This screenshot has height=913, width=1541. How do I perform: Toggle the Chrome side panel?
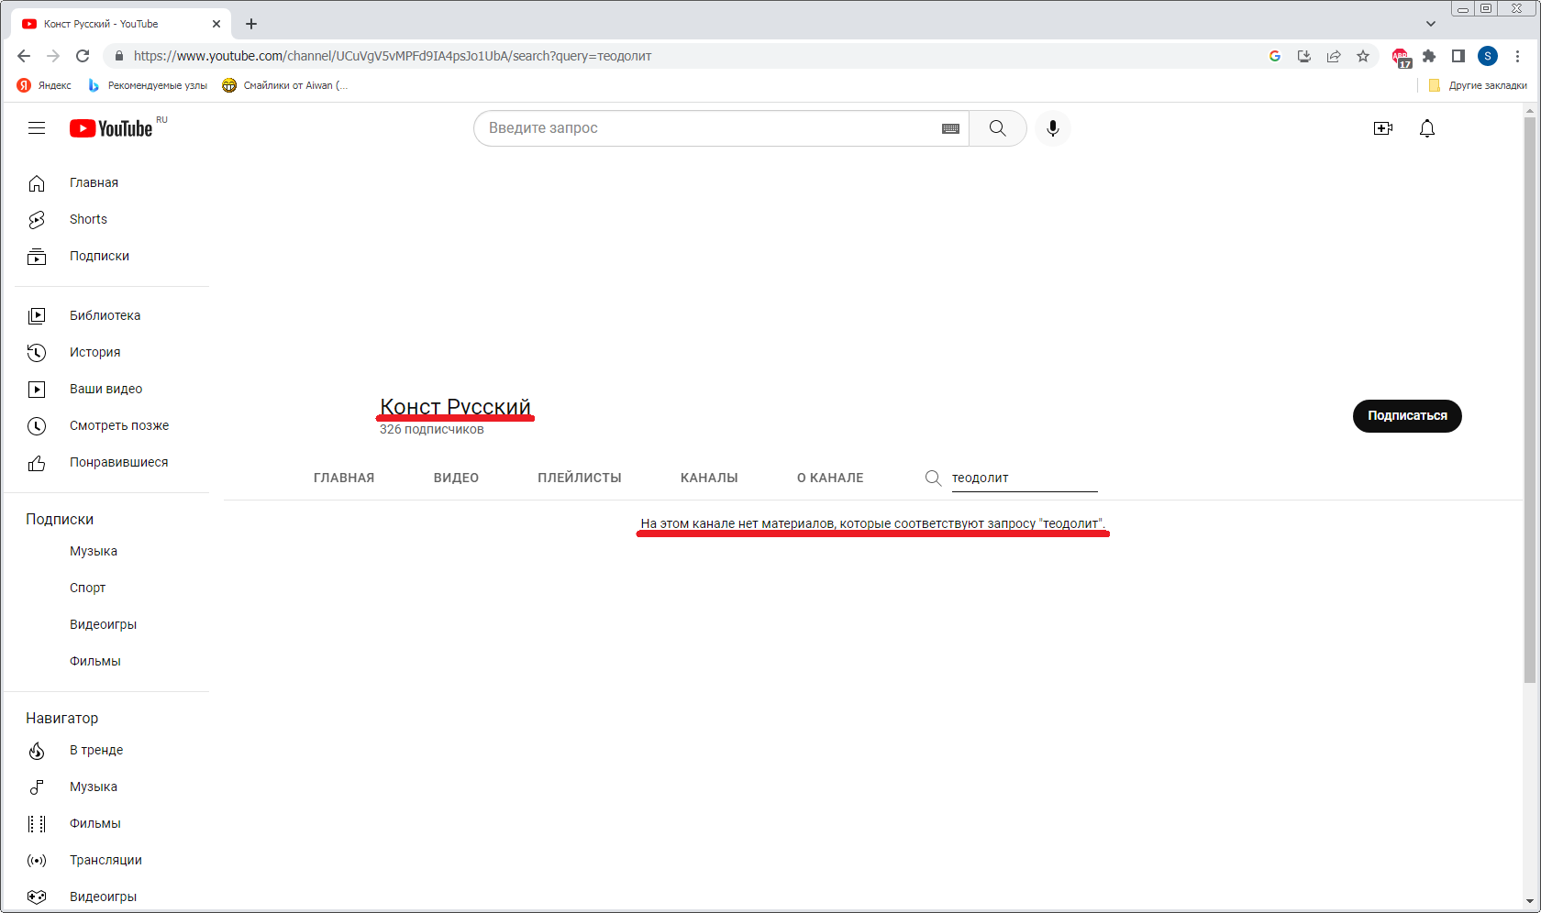(x=1458, y=56)
